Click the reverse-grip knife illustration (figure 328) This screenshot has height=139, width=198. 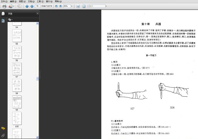coord(173,91)
